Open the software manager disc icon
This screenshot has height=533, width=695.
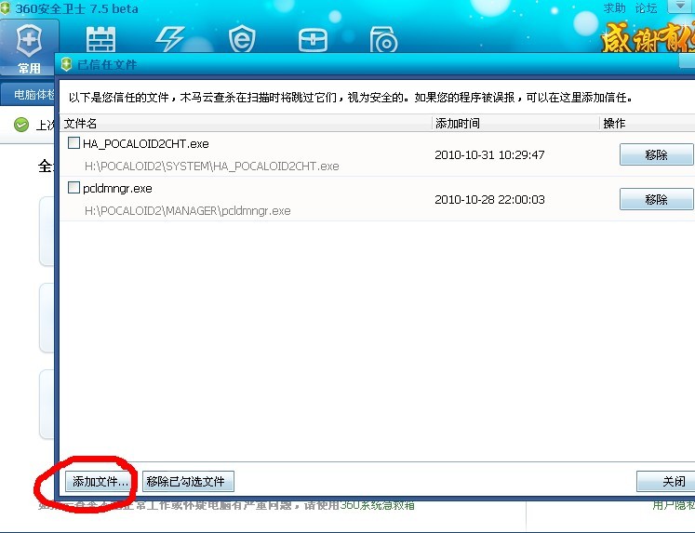click(x=383, y=40)
